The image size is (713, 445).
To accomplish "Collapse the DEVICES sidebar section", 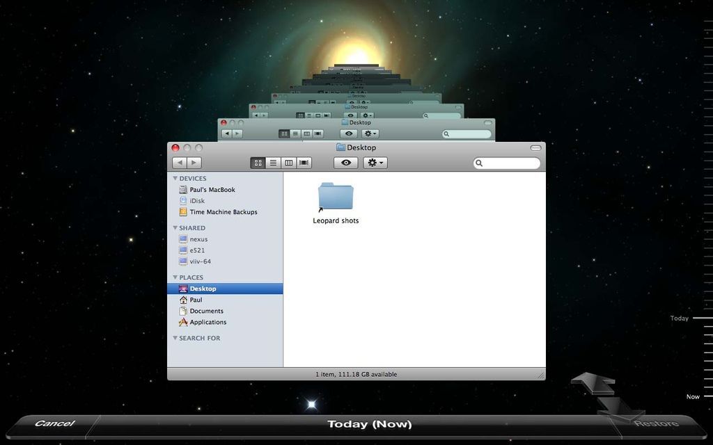I will coord(175,179).
